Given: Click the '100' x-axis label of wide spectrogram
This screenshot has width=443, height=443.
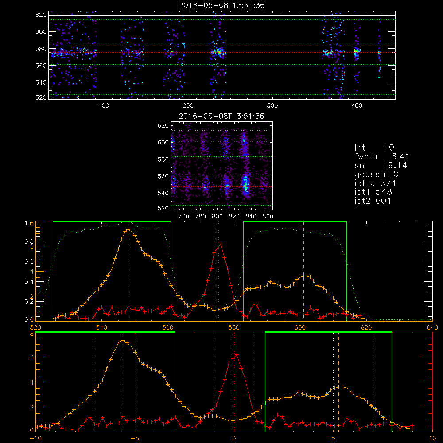Looking at the screenshot, I should (x=104, y=105).
